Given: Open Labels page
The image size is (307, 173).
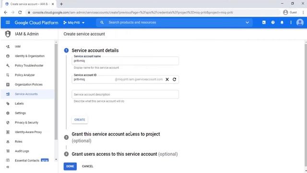Looking at the screenshot, I should [x=19, y=103].
